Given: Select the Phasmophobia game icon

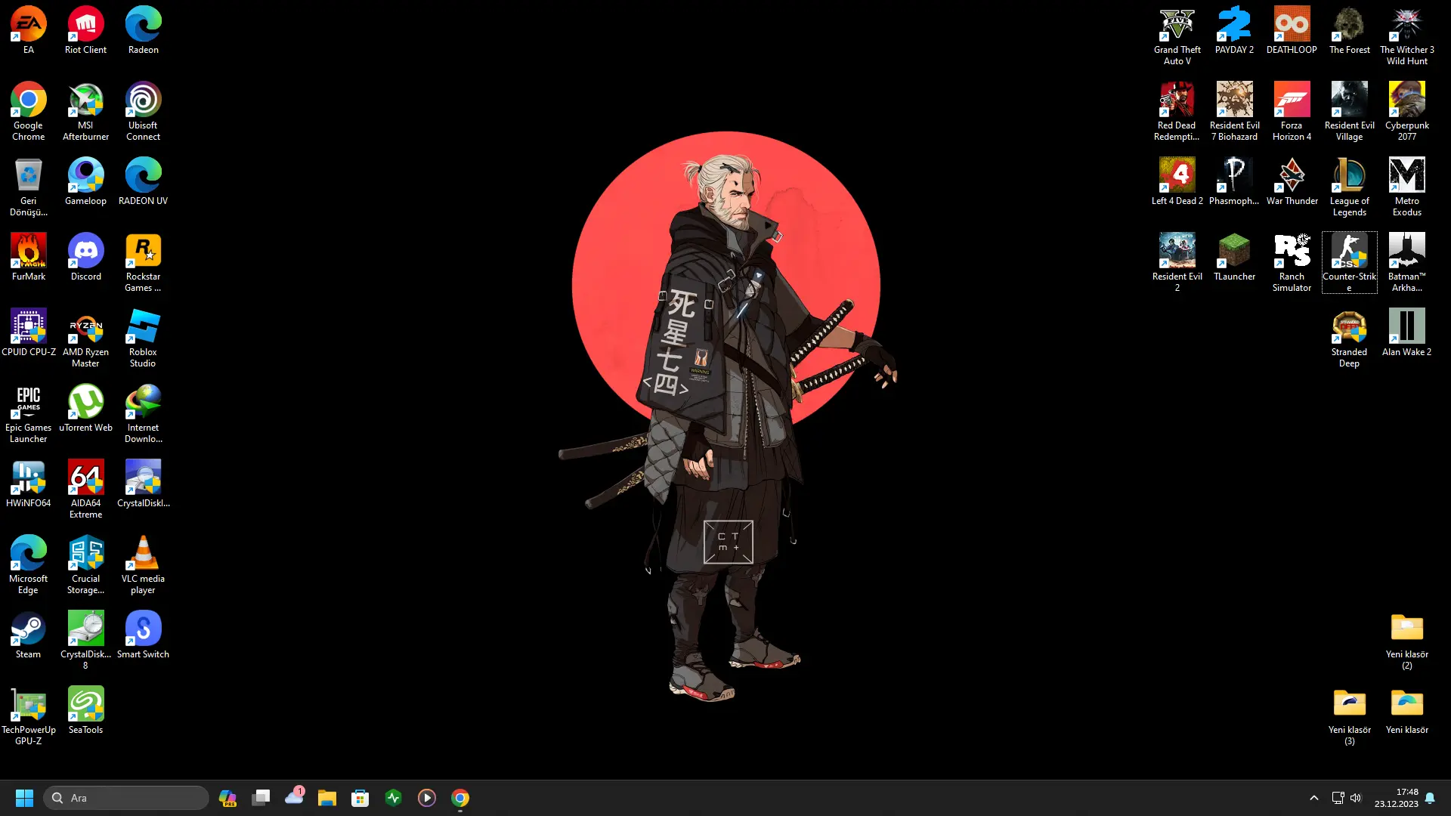Looking at the screenshot, I should pyautogui.click(x=1234, y=181).
